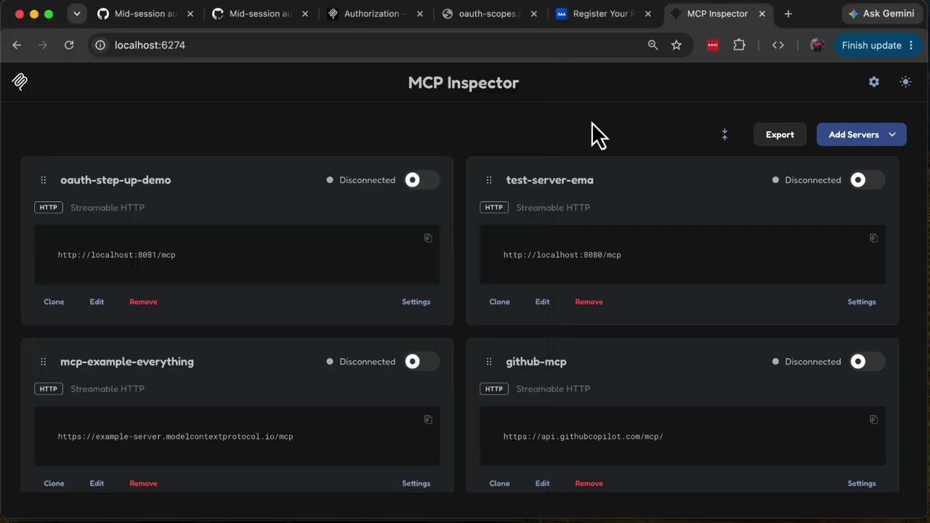Viewport: 930px width, 523px height.
Task: Open Settings for github-mcp
Action: pyautogui.click(x=862, y=483)
